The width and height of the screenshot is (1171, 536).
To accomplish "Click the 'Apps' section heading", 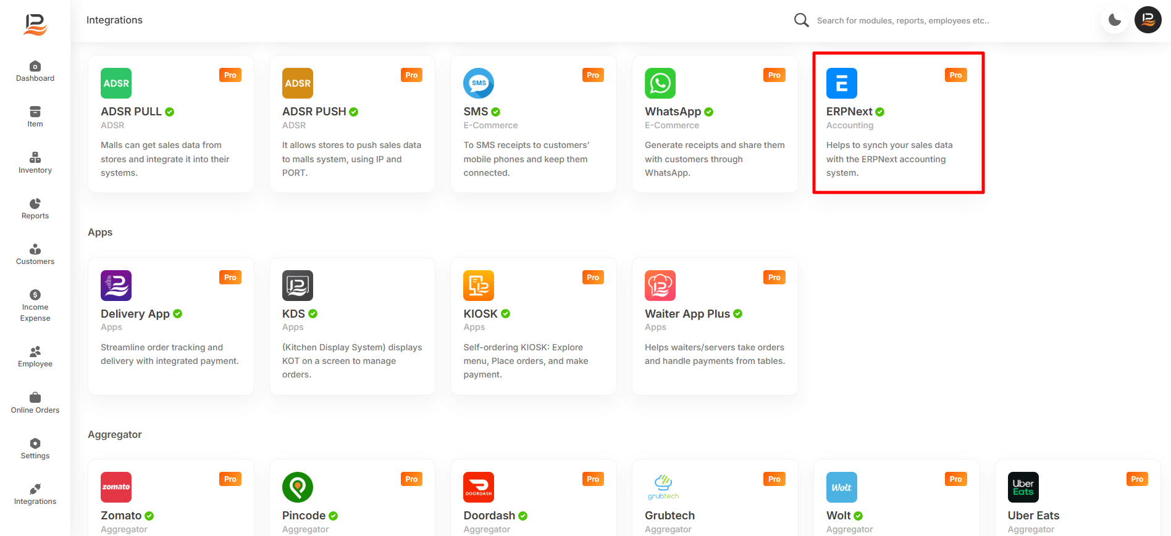I will pos(100,233).
